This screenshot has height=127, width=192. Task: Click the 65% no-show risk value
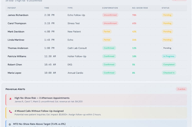tap(134, 23)
